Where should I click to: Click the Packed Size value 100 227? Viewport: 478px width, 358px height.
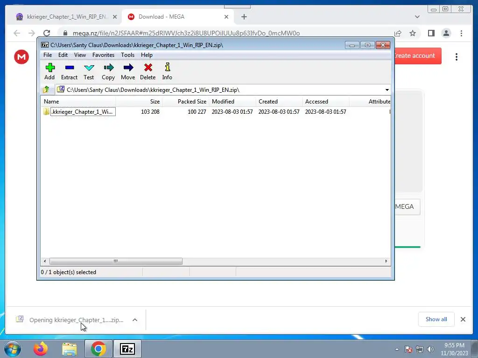[197, 112]
